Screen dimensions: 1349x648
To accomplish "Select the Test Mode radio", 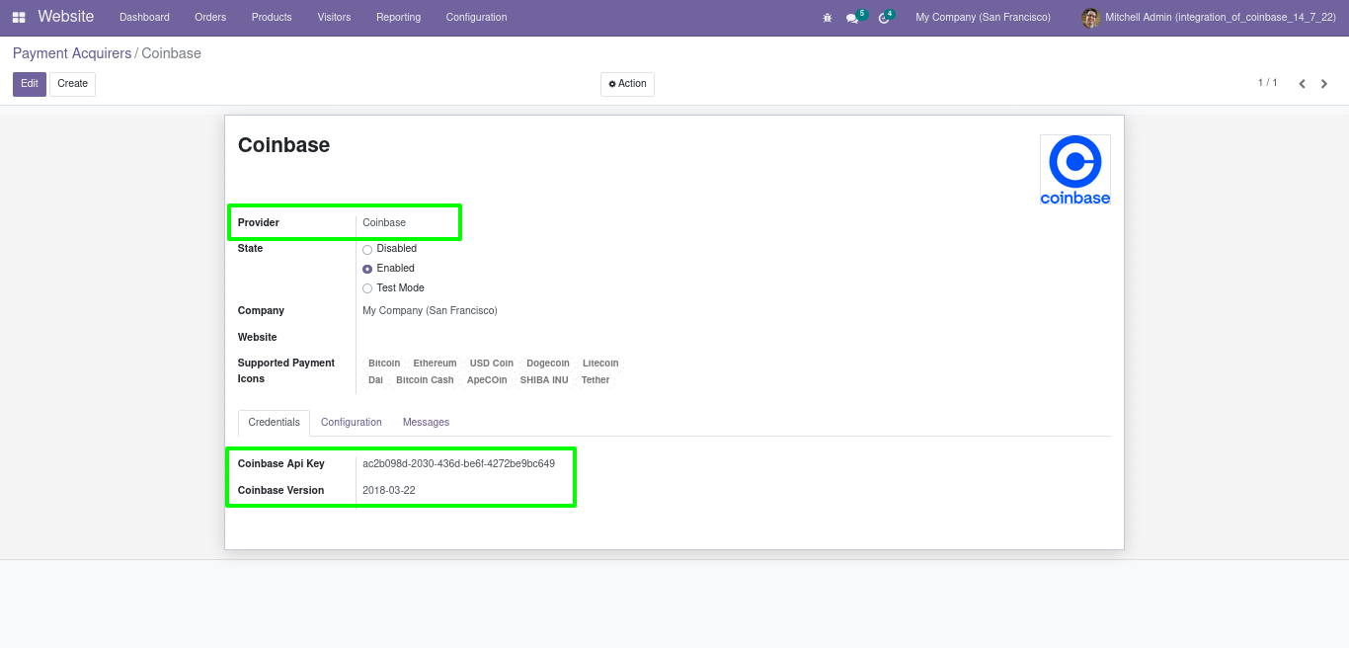I will click(367, 288).
